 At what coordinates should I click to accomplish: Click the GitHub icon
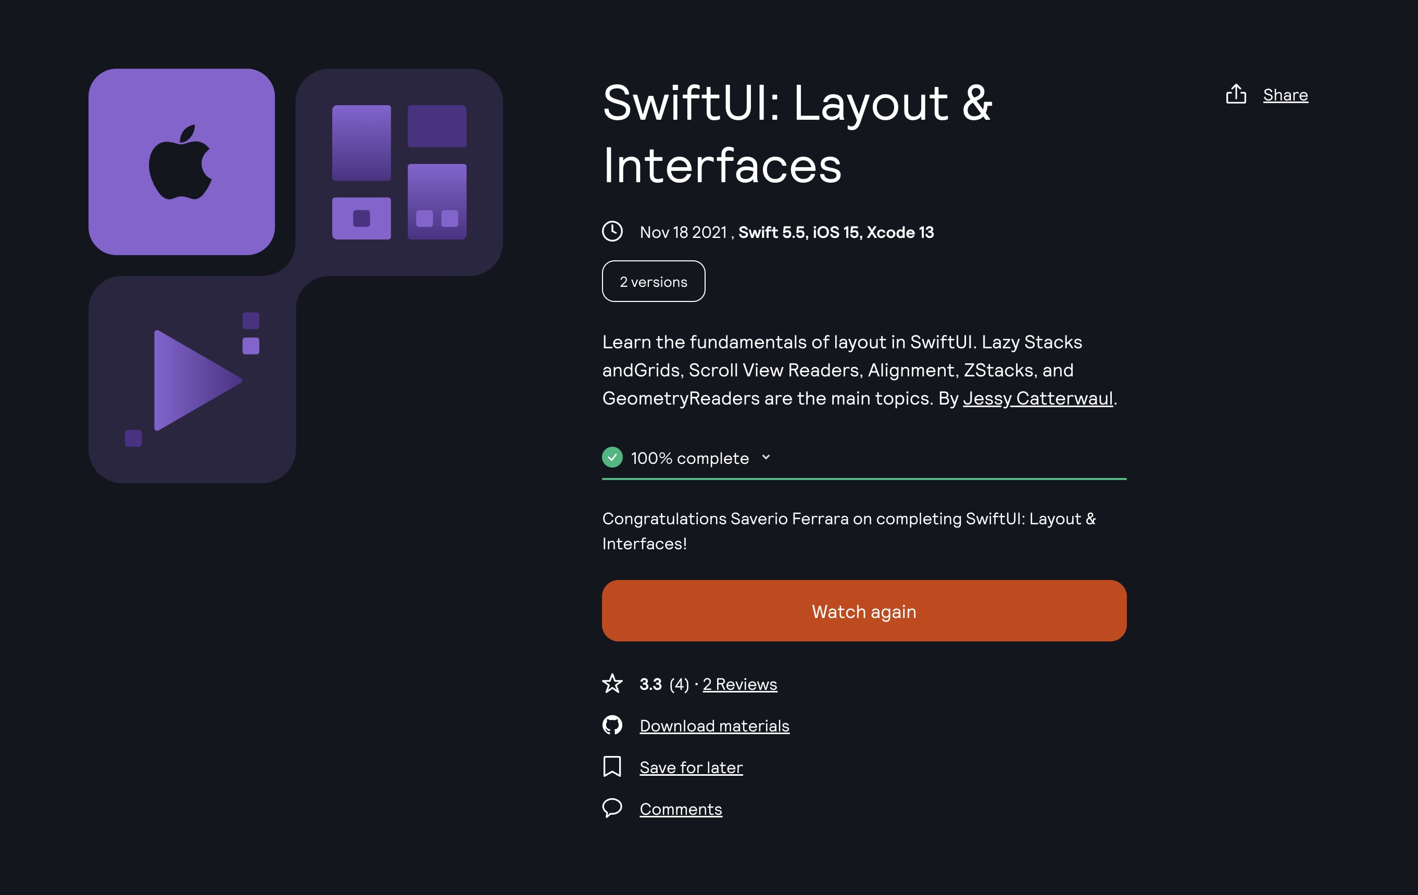pos(612,725)
